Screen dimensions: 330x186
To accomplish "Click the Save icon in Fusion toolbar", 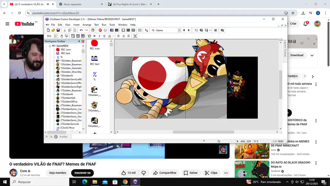I will (x=58, y=30).
